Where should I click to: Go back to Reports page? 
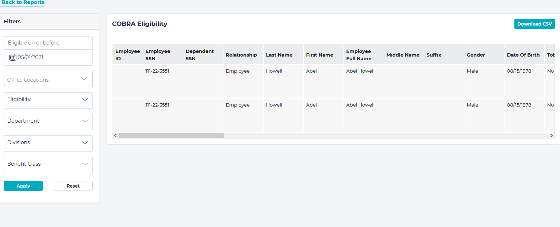[x=23, y=3]
